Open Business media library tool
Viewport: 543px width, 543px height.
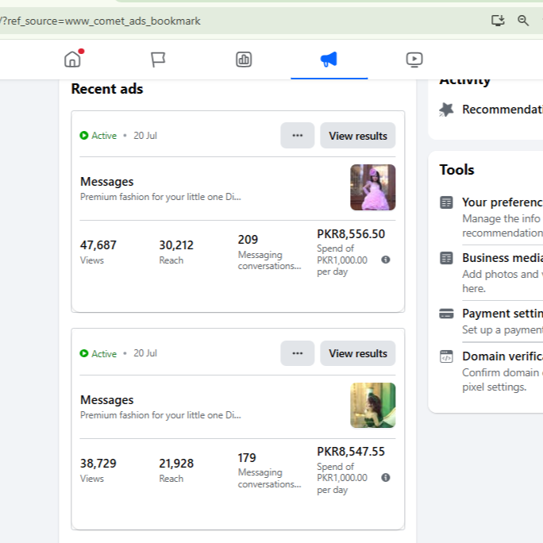[x=502, y=258]
